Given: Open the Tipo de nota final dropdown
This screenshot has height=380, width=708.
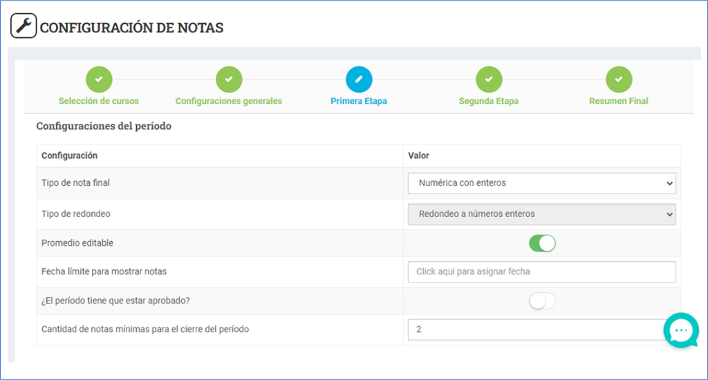Looking at the screenshot, I should 541,183.
